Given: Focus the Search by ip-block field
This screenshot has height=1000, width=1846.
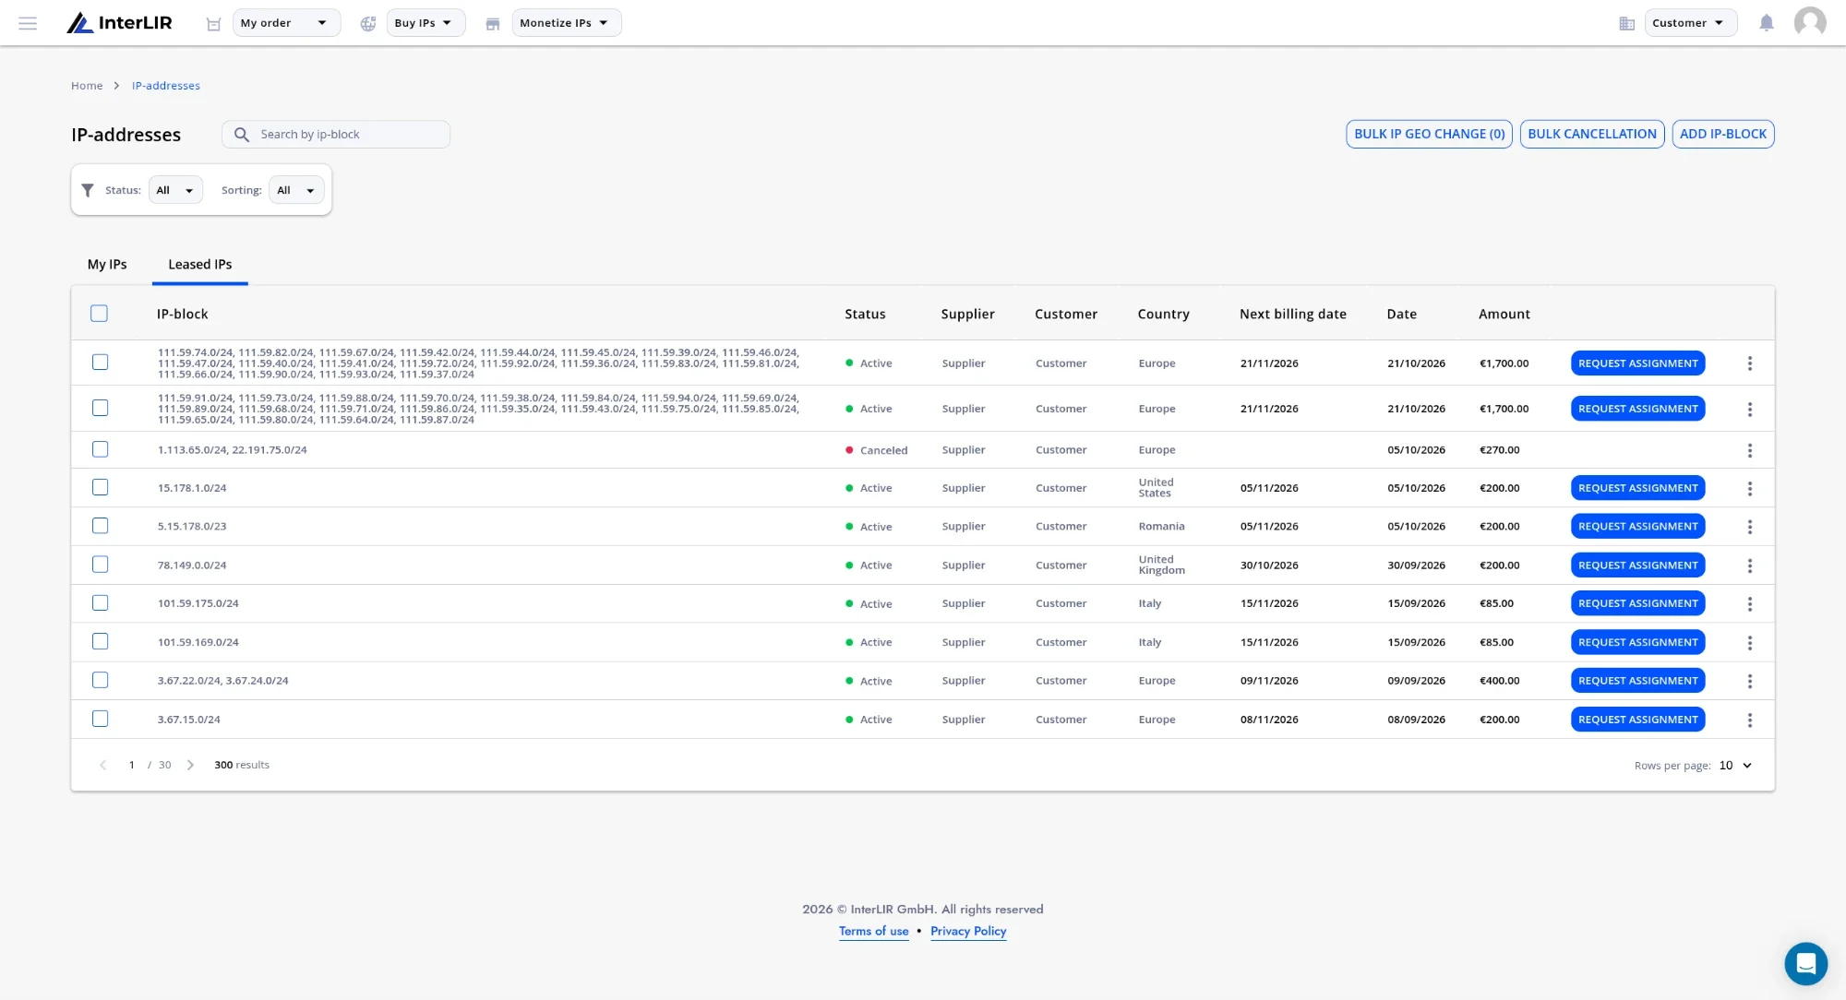Looking at the screenshot, I should [336, 134].
